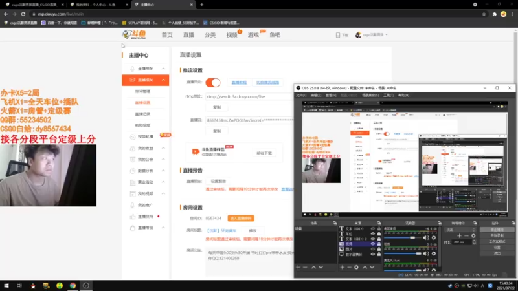Open source properties gear in OBS

[357, 267]
